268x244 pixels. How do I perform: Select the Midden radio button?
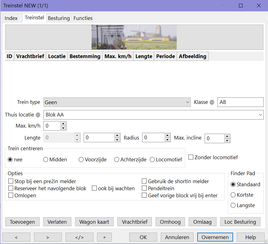pos(46,159)
